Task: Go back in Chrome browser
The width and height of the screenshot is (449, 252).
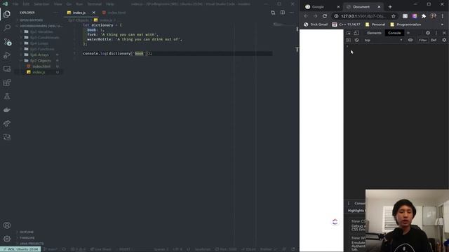Action: click(x=306, y=16)
